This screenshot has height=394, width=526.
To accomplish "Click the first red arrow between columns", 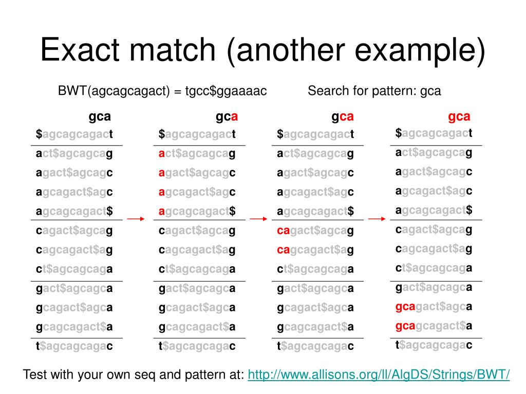I will (136, 219).
